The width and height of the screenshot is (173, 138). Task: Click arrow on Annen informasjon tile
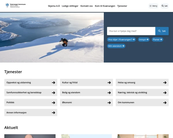[x=54, y=113]
